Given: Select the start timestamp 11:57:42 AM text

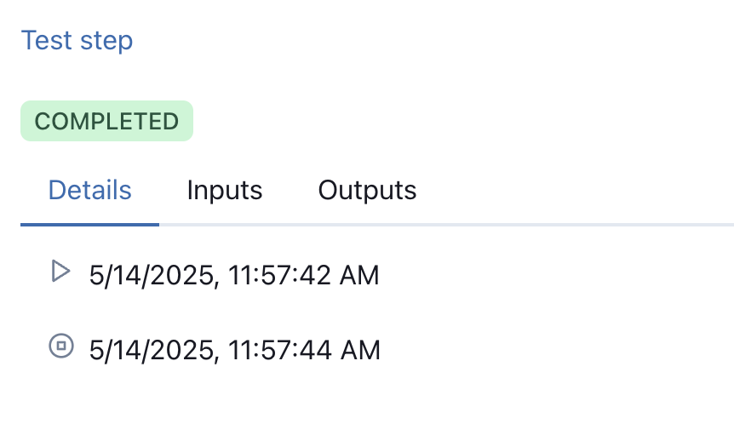Looking at the screenshot, I should (x=234, y=275).
